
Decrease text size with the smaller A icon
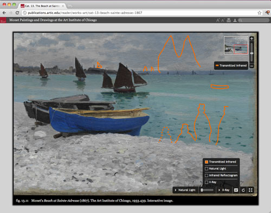click(x=223, y=20)
